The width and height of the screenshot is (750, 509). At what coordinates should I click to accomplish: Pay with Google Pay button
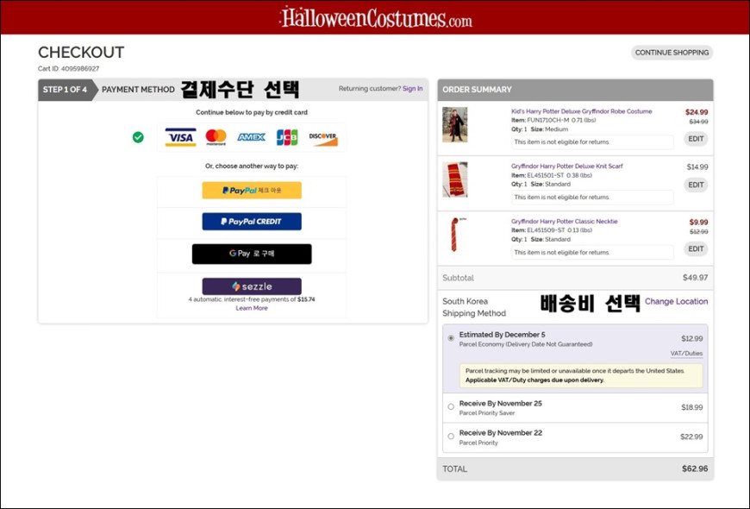(x=252, y=254)
